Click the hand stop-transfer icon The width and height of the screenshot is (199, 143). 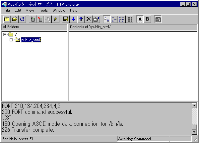click(x=48, y=19)
